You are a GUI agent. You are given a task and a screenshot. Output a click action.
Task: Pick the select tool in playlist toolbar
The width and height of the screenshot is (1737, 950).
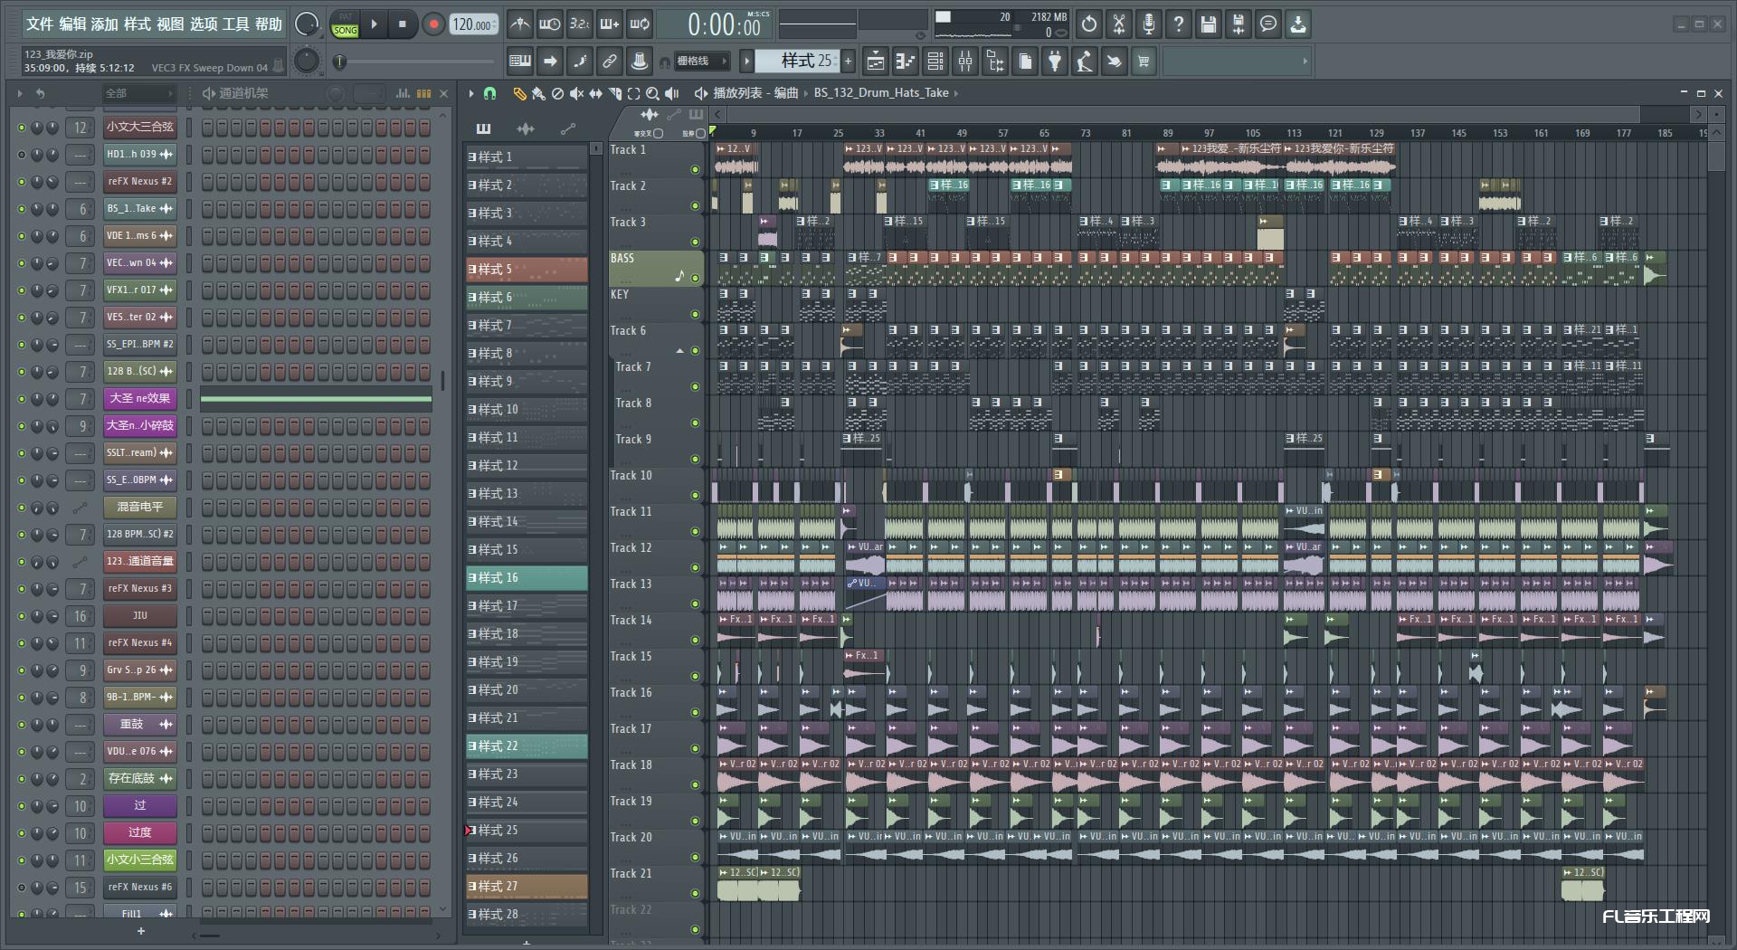633,93
